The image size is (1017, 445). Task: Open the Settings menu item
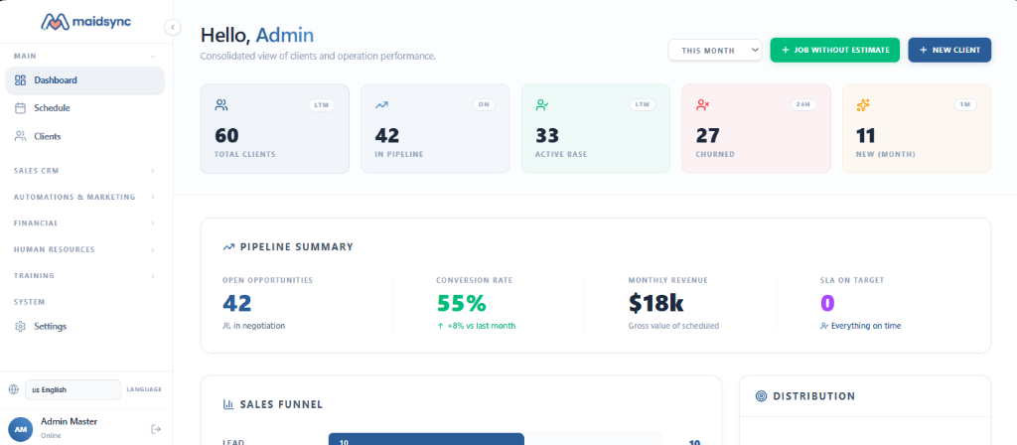tap(85, 326)
